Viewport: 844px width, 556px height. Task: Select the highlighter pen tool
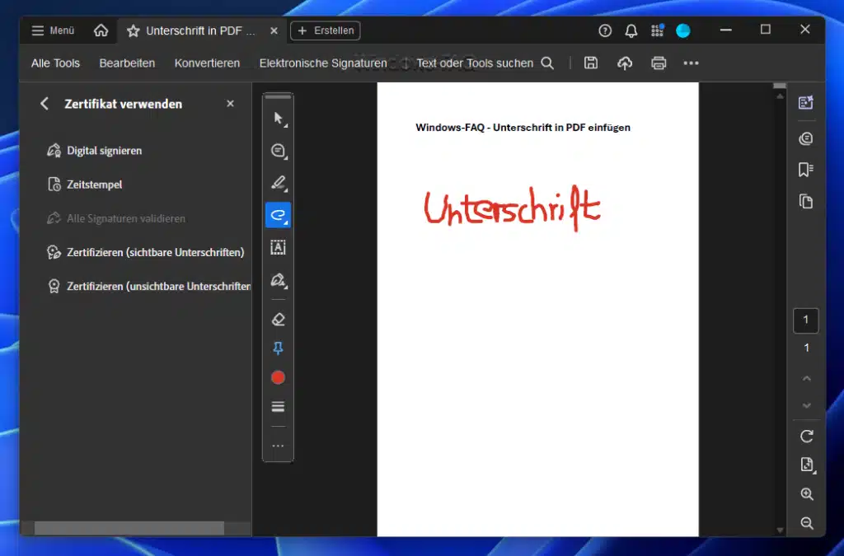click(x=279, y=183)
